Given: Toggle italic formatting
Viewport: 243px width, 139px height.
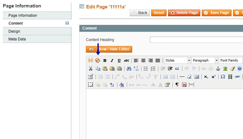Looking at the screenshot, I should click(112, 60).
